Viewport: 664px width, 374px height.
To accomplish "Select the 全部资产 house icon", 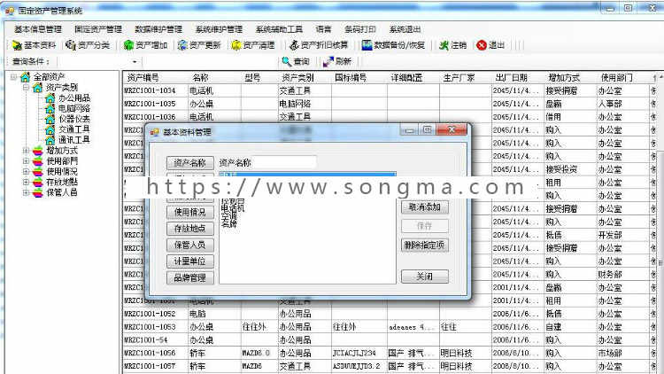I will (x=26, y=77).
